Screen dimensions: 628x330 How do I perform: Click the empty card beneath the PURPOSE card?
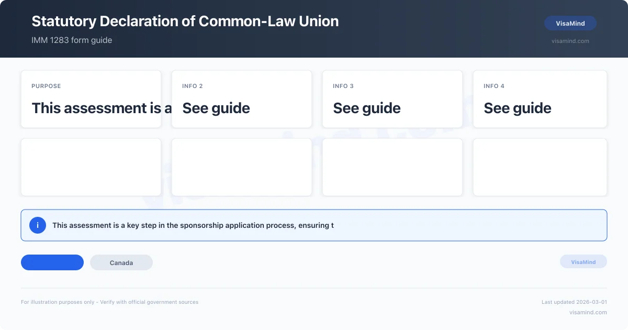91,167
